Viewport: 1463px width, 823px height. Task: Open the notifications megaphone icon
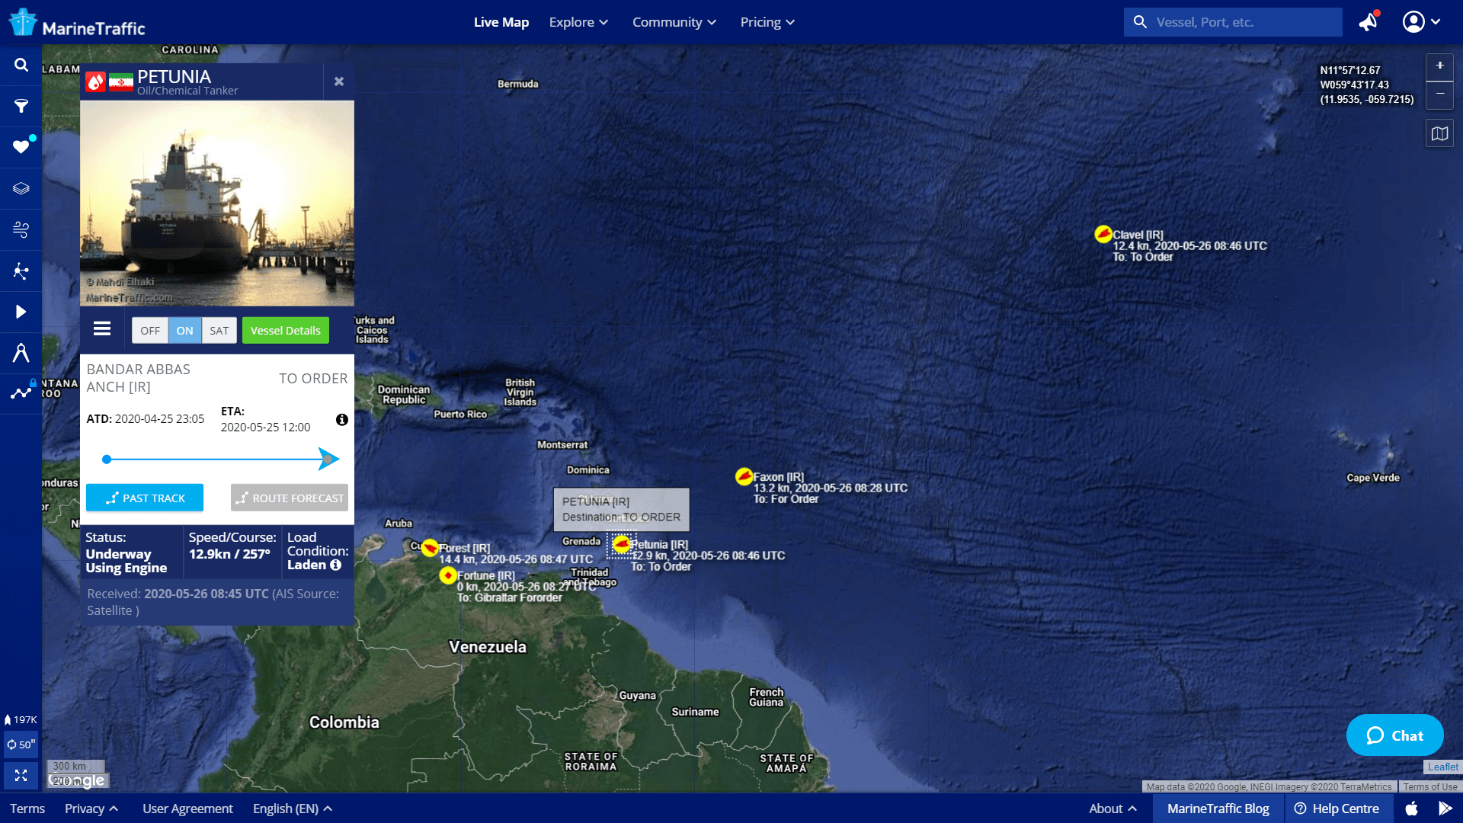[1369, 21]
